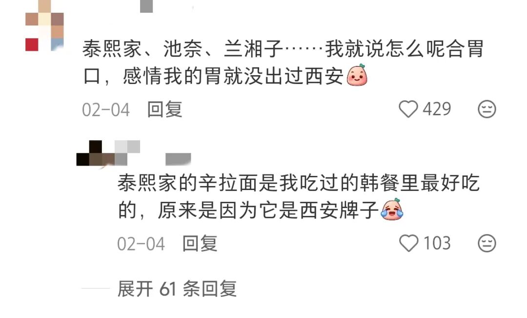Image resolution: width=527 pixels, height=318 pixels.
Task: Tap the dislike face icon beside 103
Action: coord(486,243)
